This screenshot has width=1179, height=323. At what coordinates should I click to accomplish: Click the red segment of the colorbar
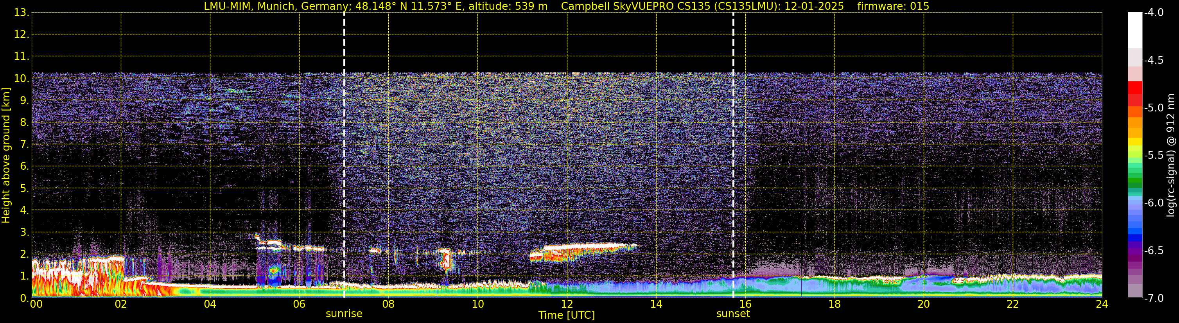click(x=1134, y=88)
